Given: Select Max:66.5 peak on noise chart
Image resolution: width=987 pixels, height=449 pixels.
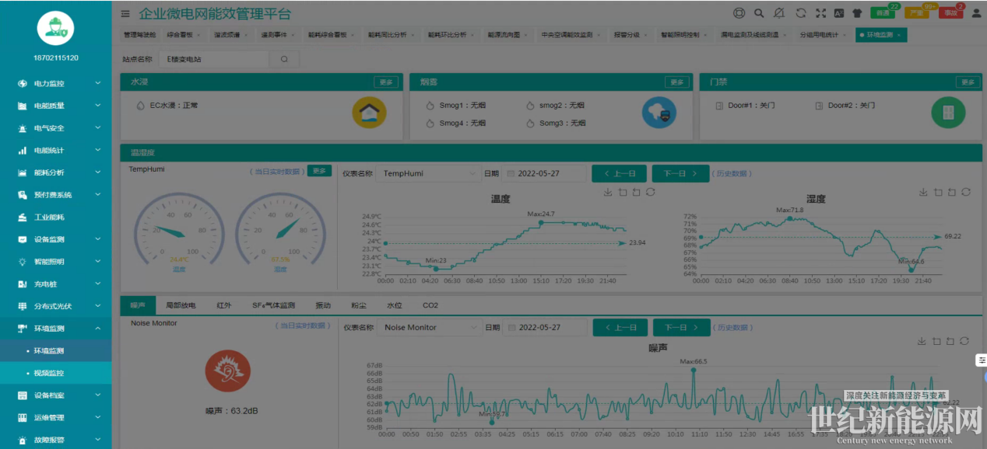Looking at the screenshot, I should pos(694,370).
